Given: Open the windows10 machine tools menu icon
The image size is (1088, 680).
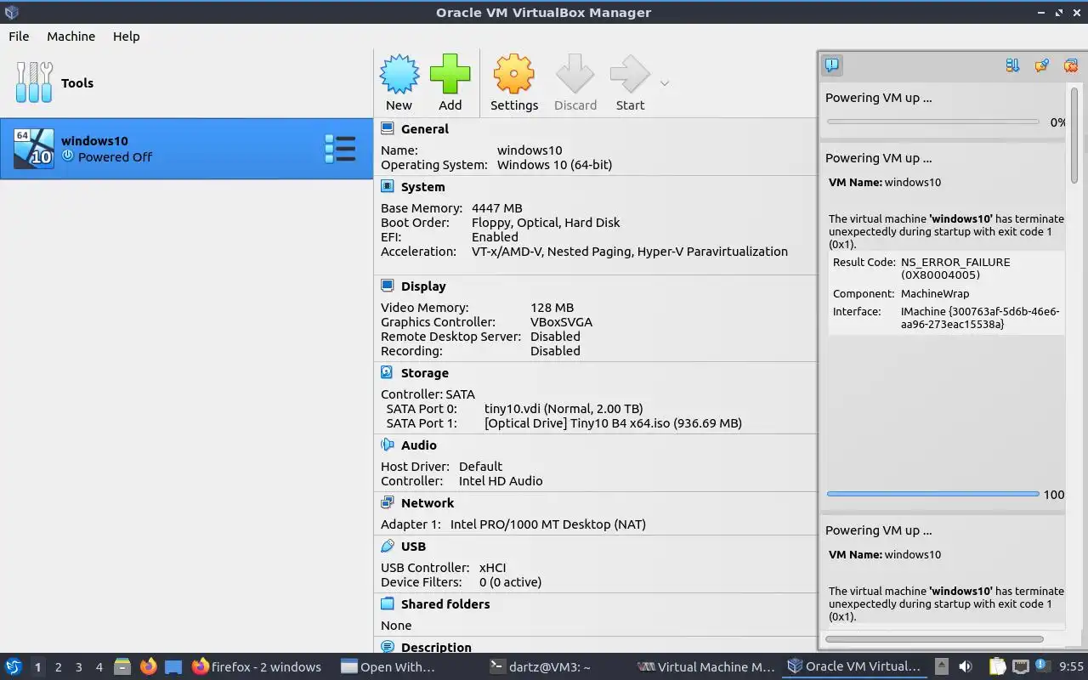Looking at the screenshot, I should coord(340,149).
